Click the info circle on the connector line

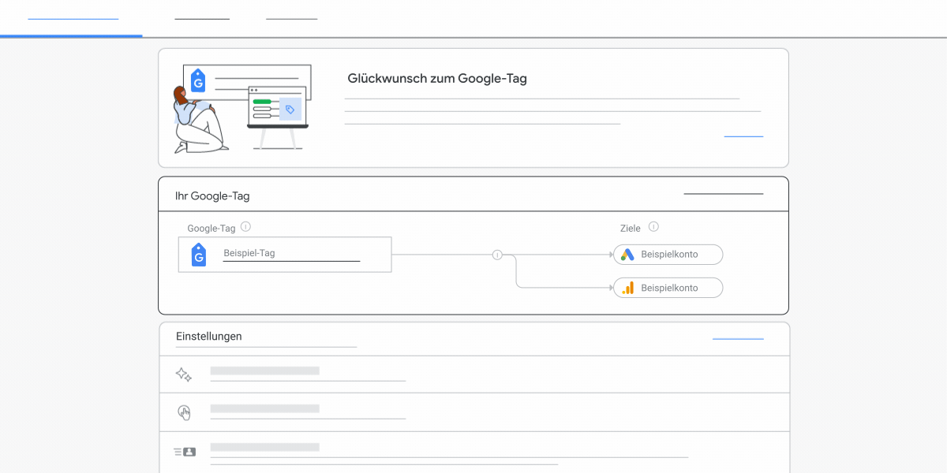[497, 255]
